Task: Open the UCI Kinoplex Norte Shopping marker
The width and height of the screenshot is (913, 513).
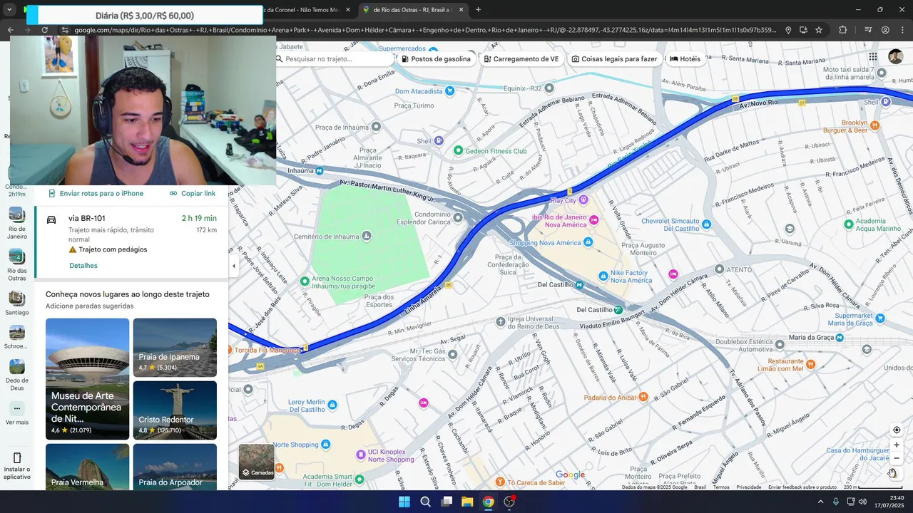Action: pyautogui.click(x=359, y=455)
